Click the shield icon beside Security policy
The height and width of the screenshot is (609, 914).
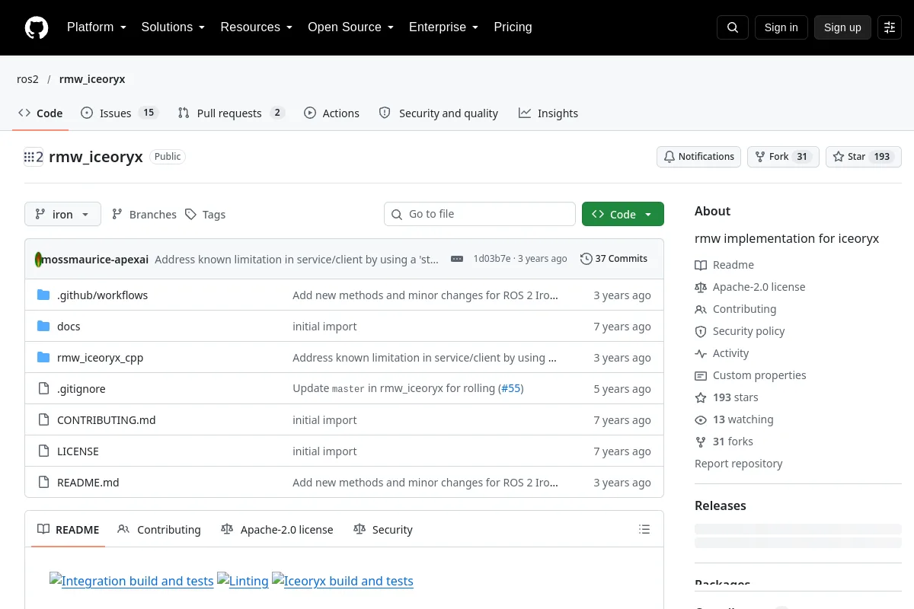coord(701,331)
